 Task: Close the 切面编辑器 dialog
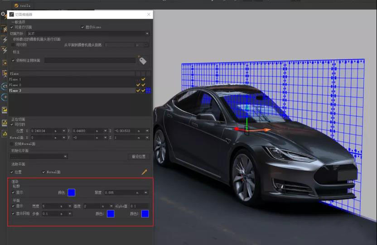point(149,14)
